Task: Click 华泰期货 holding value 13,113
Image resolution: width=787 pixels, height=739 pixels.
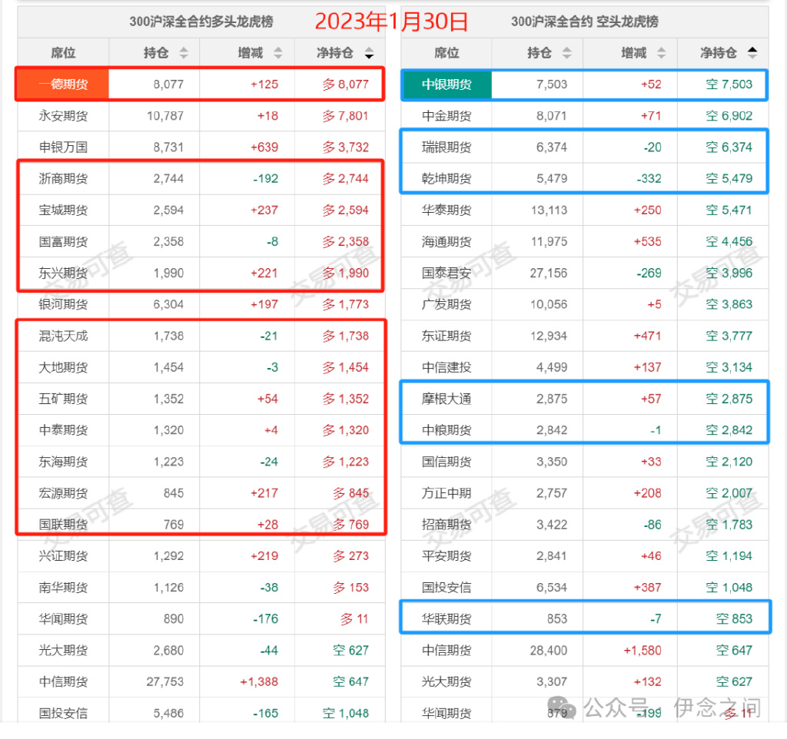Action: (549, 210)
